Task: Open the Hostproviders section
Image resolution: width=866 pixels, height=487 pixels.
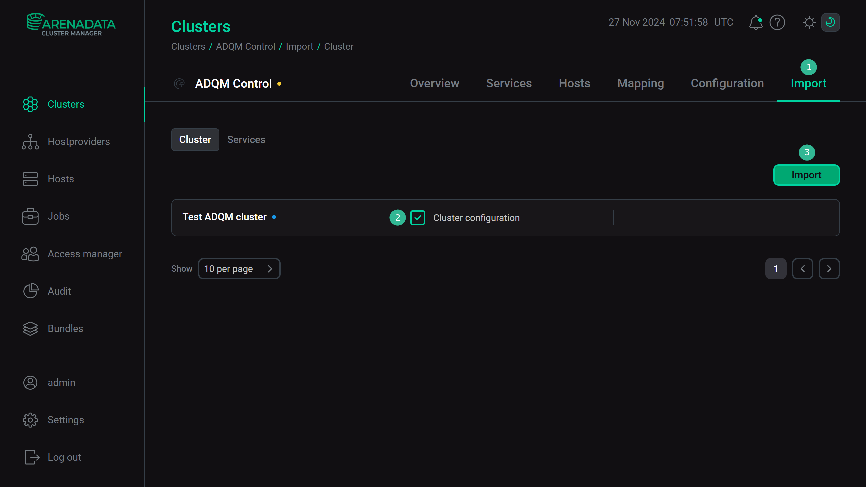Action: tap(79, 141)
